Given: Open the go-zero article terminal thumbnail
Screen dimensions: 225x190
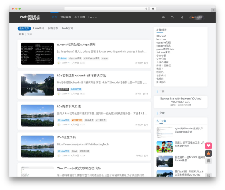Looking at the screenshot, I should coord(37,53).
